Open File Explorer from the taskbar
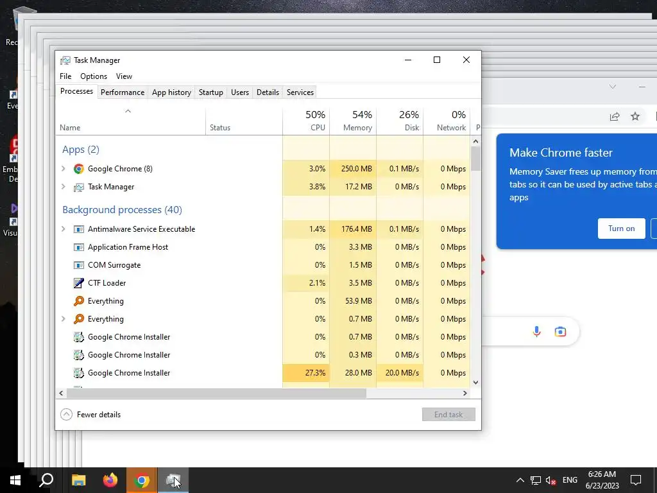The image size is (657, 493). [78, 480]
